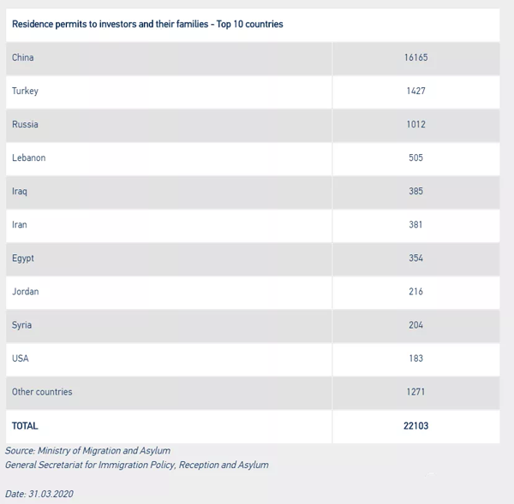Click the bold TOTAL label
Viewport: 514px width, 504px height.
[x=25, y=425]
